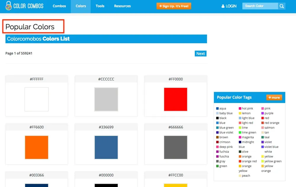Image resolution: width=296 pixels, height=187 pixels.
Task: Open the lime green color tag
Action: 249,132
